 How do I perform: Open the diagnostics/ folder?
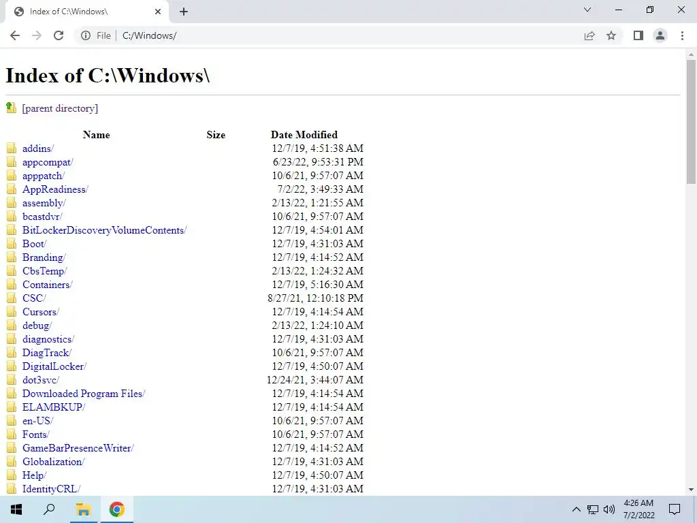(48, 339)
